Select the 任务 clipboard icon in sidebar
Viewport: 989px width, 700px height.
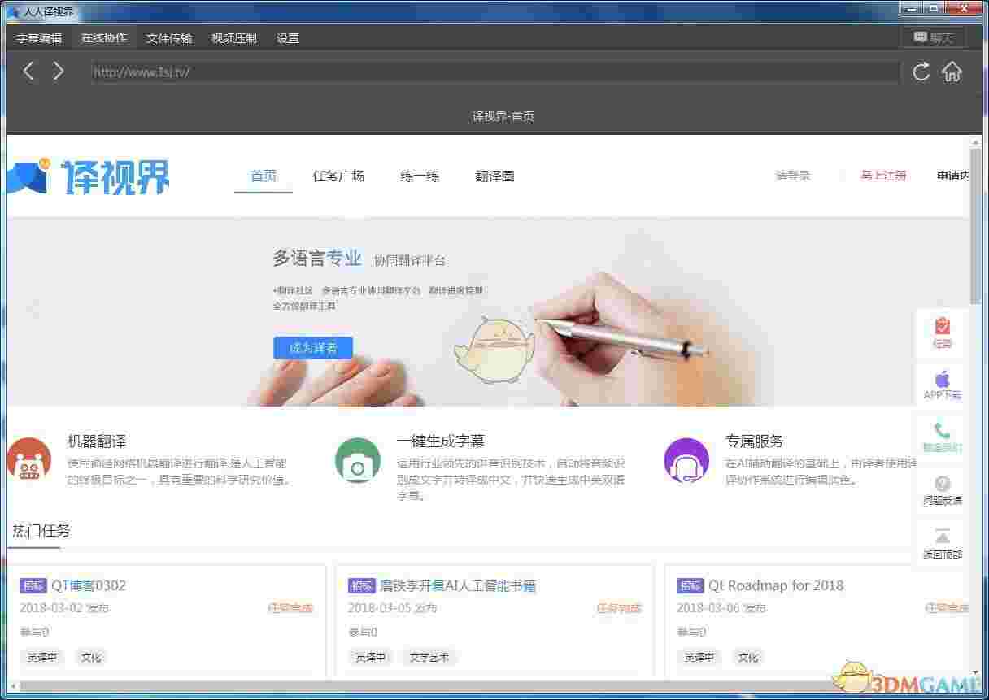pos(942,331)
